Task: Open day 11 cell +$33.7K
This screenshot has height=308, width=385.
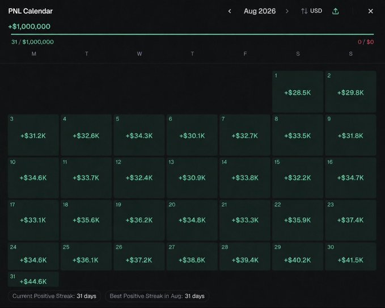Action: pyautogui.click(x=86, y=178)
